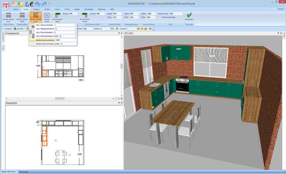Viewport: 286px width, 174px height.
Task: Expand the Anz. Hängeschränke dropdown
Action: click(76, 29)
